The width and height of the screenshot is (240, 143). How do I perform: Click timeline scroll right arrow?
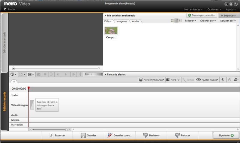(x=238, y=130)
